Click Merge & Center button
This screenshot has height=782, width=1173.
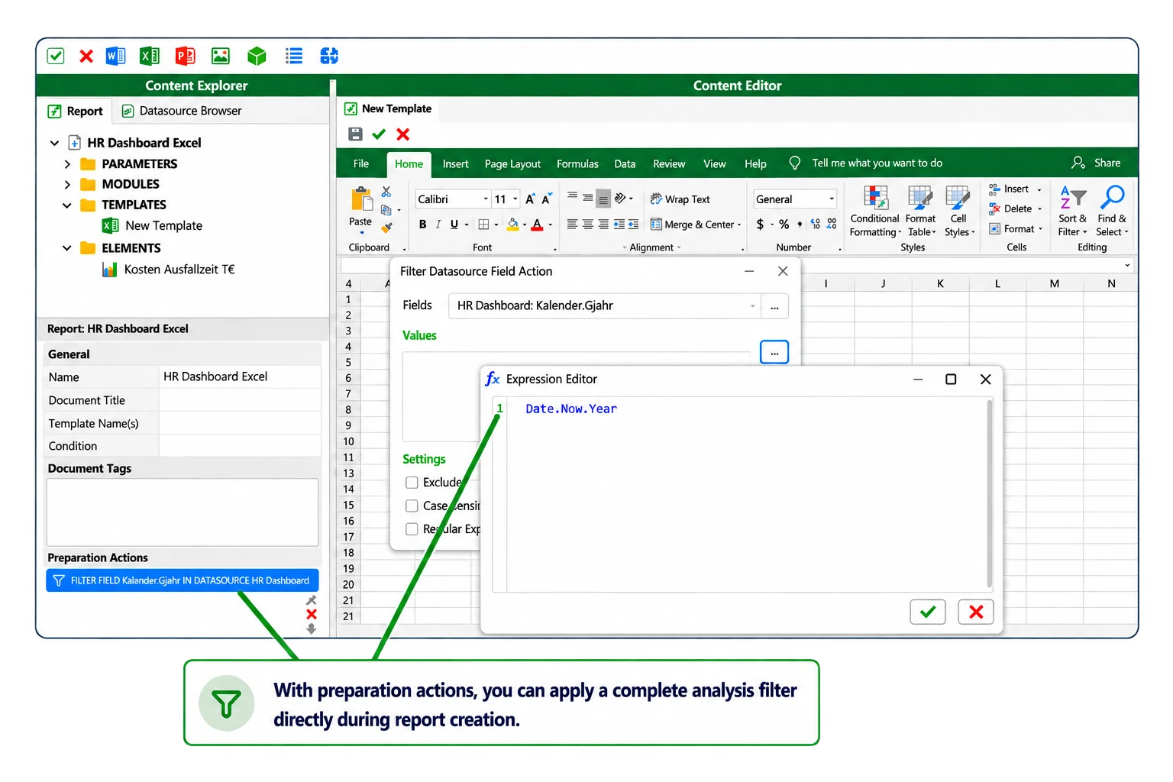pyautogui.click(x=696, y=225)
